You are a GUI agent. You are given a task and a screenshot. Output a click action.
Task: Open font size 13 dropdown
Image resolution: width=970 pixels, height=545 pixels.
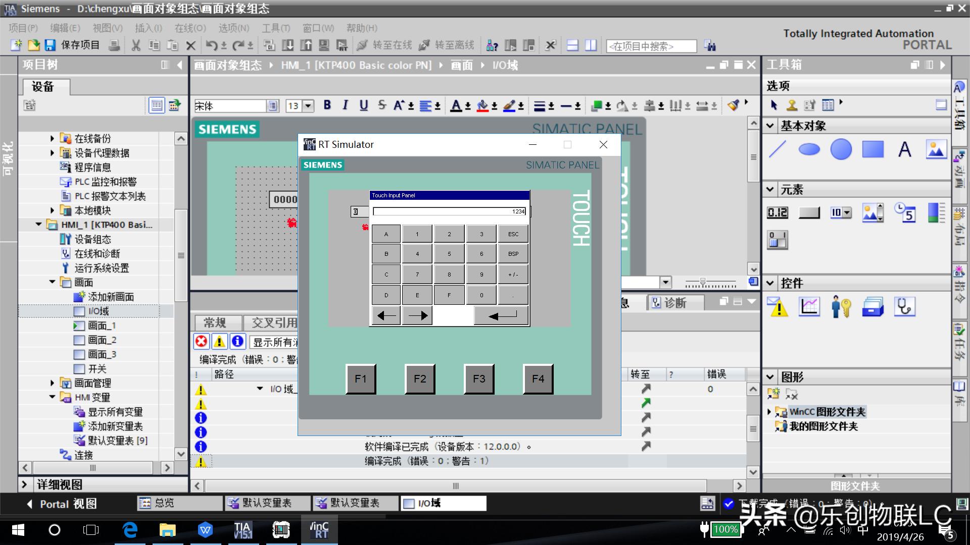pyautogui.click(x=308, y=106)
